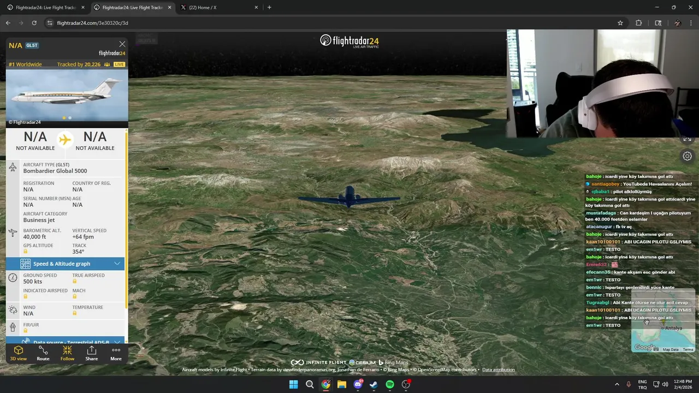Go back to previous page
This screenshot has height=393, width=699.
coord(8,23)
